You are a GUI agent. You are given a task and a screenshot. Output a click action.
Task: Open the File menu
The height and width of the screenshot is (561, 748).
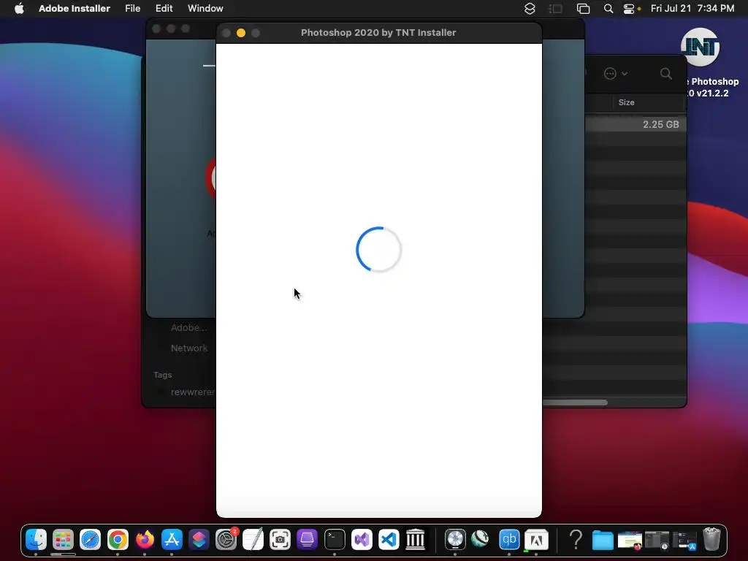(x=133, y=8)
